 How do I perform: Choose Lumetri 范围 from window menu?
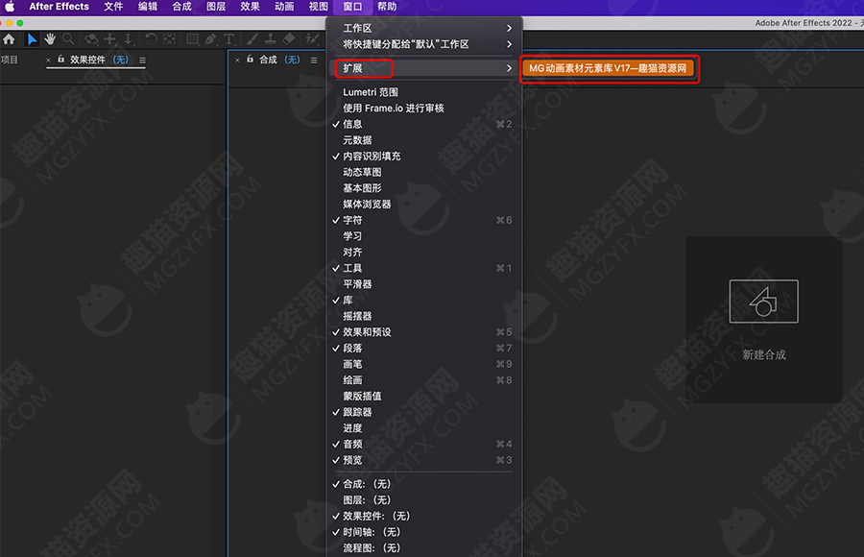tap(423, 92)
